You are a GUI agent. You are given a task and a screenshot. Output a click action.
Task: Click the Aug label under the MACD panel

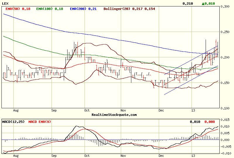pos(16,156)
